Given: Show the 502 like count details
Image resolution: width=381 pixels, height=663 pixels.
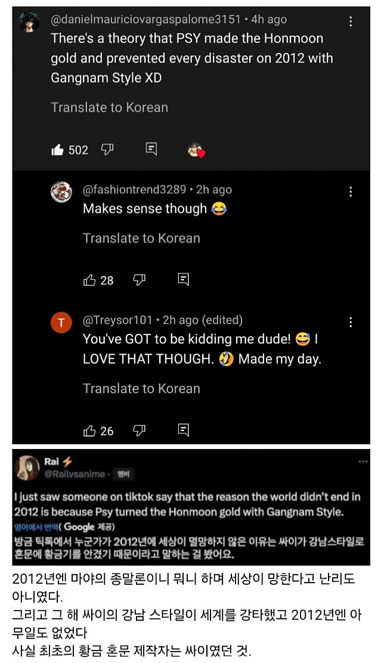Looking at the screenshot, I should [x=78, y=150].
